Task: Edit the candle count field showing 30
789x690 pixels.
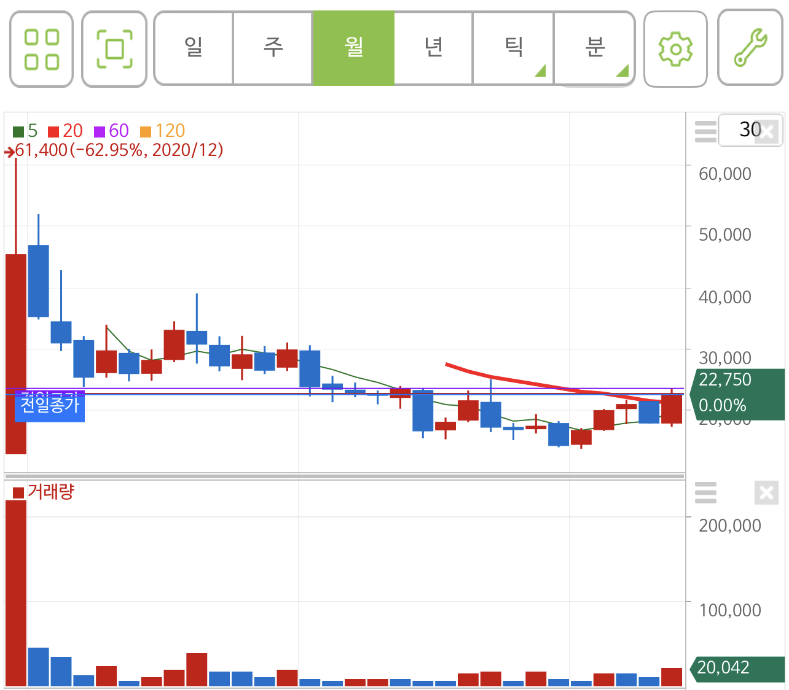Action: click(750, 130)
